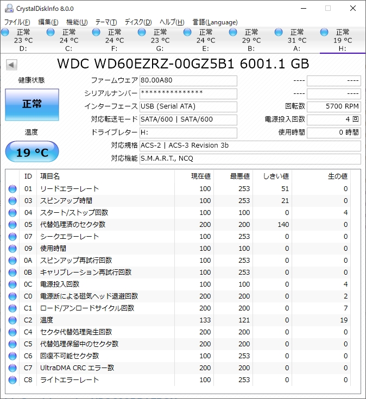
Task: Click the ID column header
Action: click(x=28, y=176)
